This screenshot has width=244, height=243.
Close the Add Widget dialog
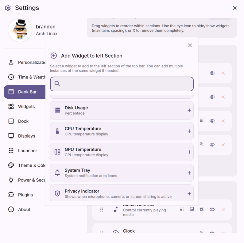[190, 45]
